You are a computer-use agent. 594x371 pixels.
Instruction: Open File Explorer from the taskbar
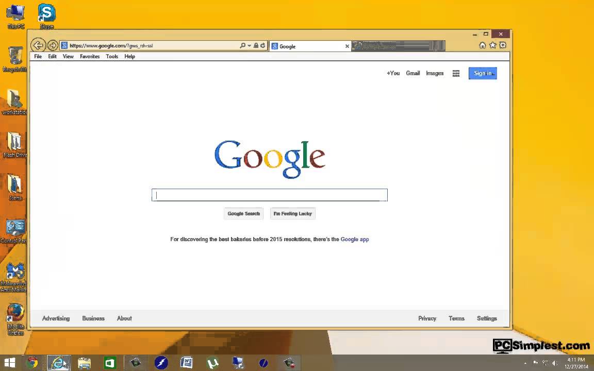point(84,363)
